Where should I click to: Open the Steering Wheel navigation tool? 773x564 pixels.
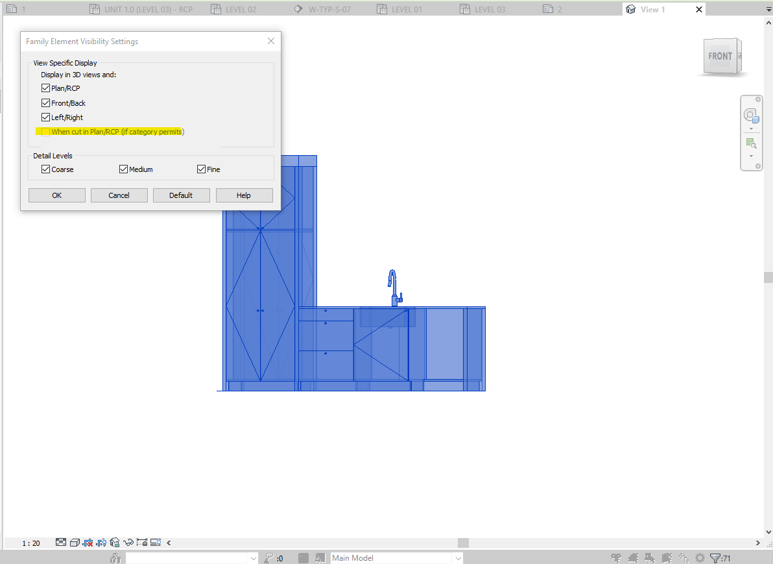pyautogui.click(x=752, y=116)
